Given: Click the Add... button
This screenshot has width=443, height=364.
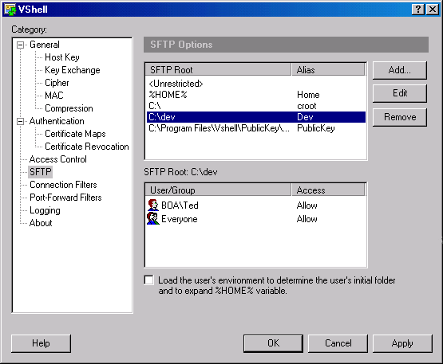Looking at the screenshot, I should pos(399,70).
